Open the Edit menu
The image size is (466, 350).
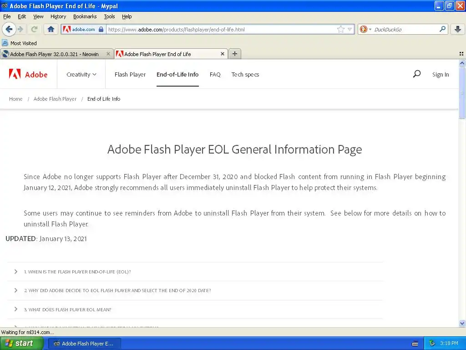coord(22,16)
